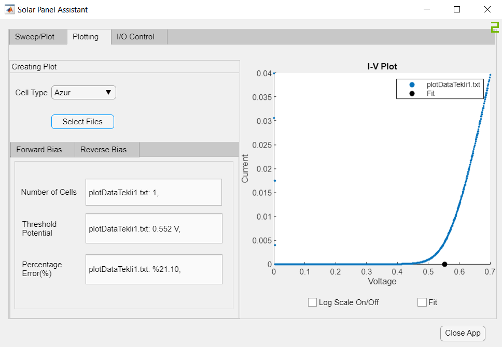Click the Select Files button
The image size is (502, 347).
[82, 122]
